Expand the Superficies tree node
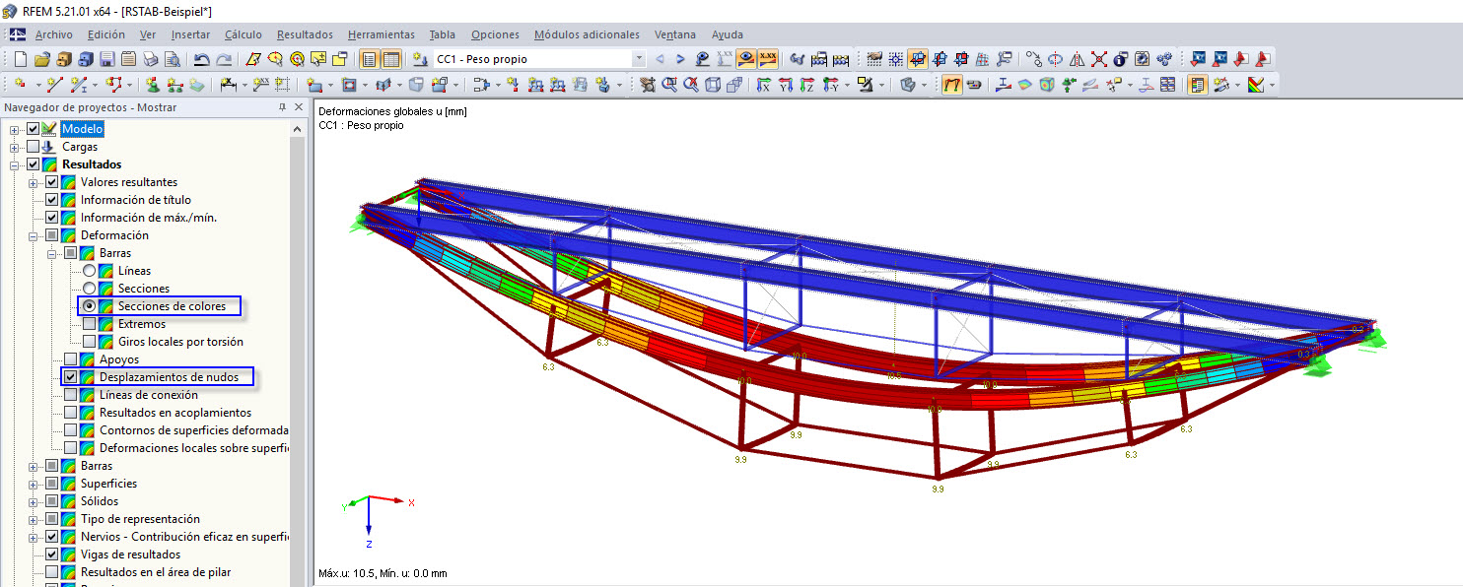1463x587 pixels. click(x=34, y=484)
